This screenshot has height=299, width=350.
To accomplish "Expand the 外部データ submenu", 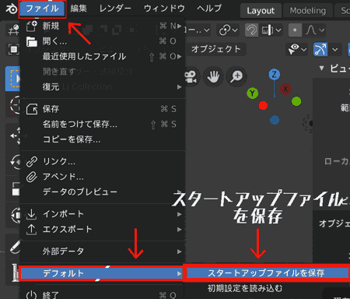I will (x=103, y=252).
